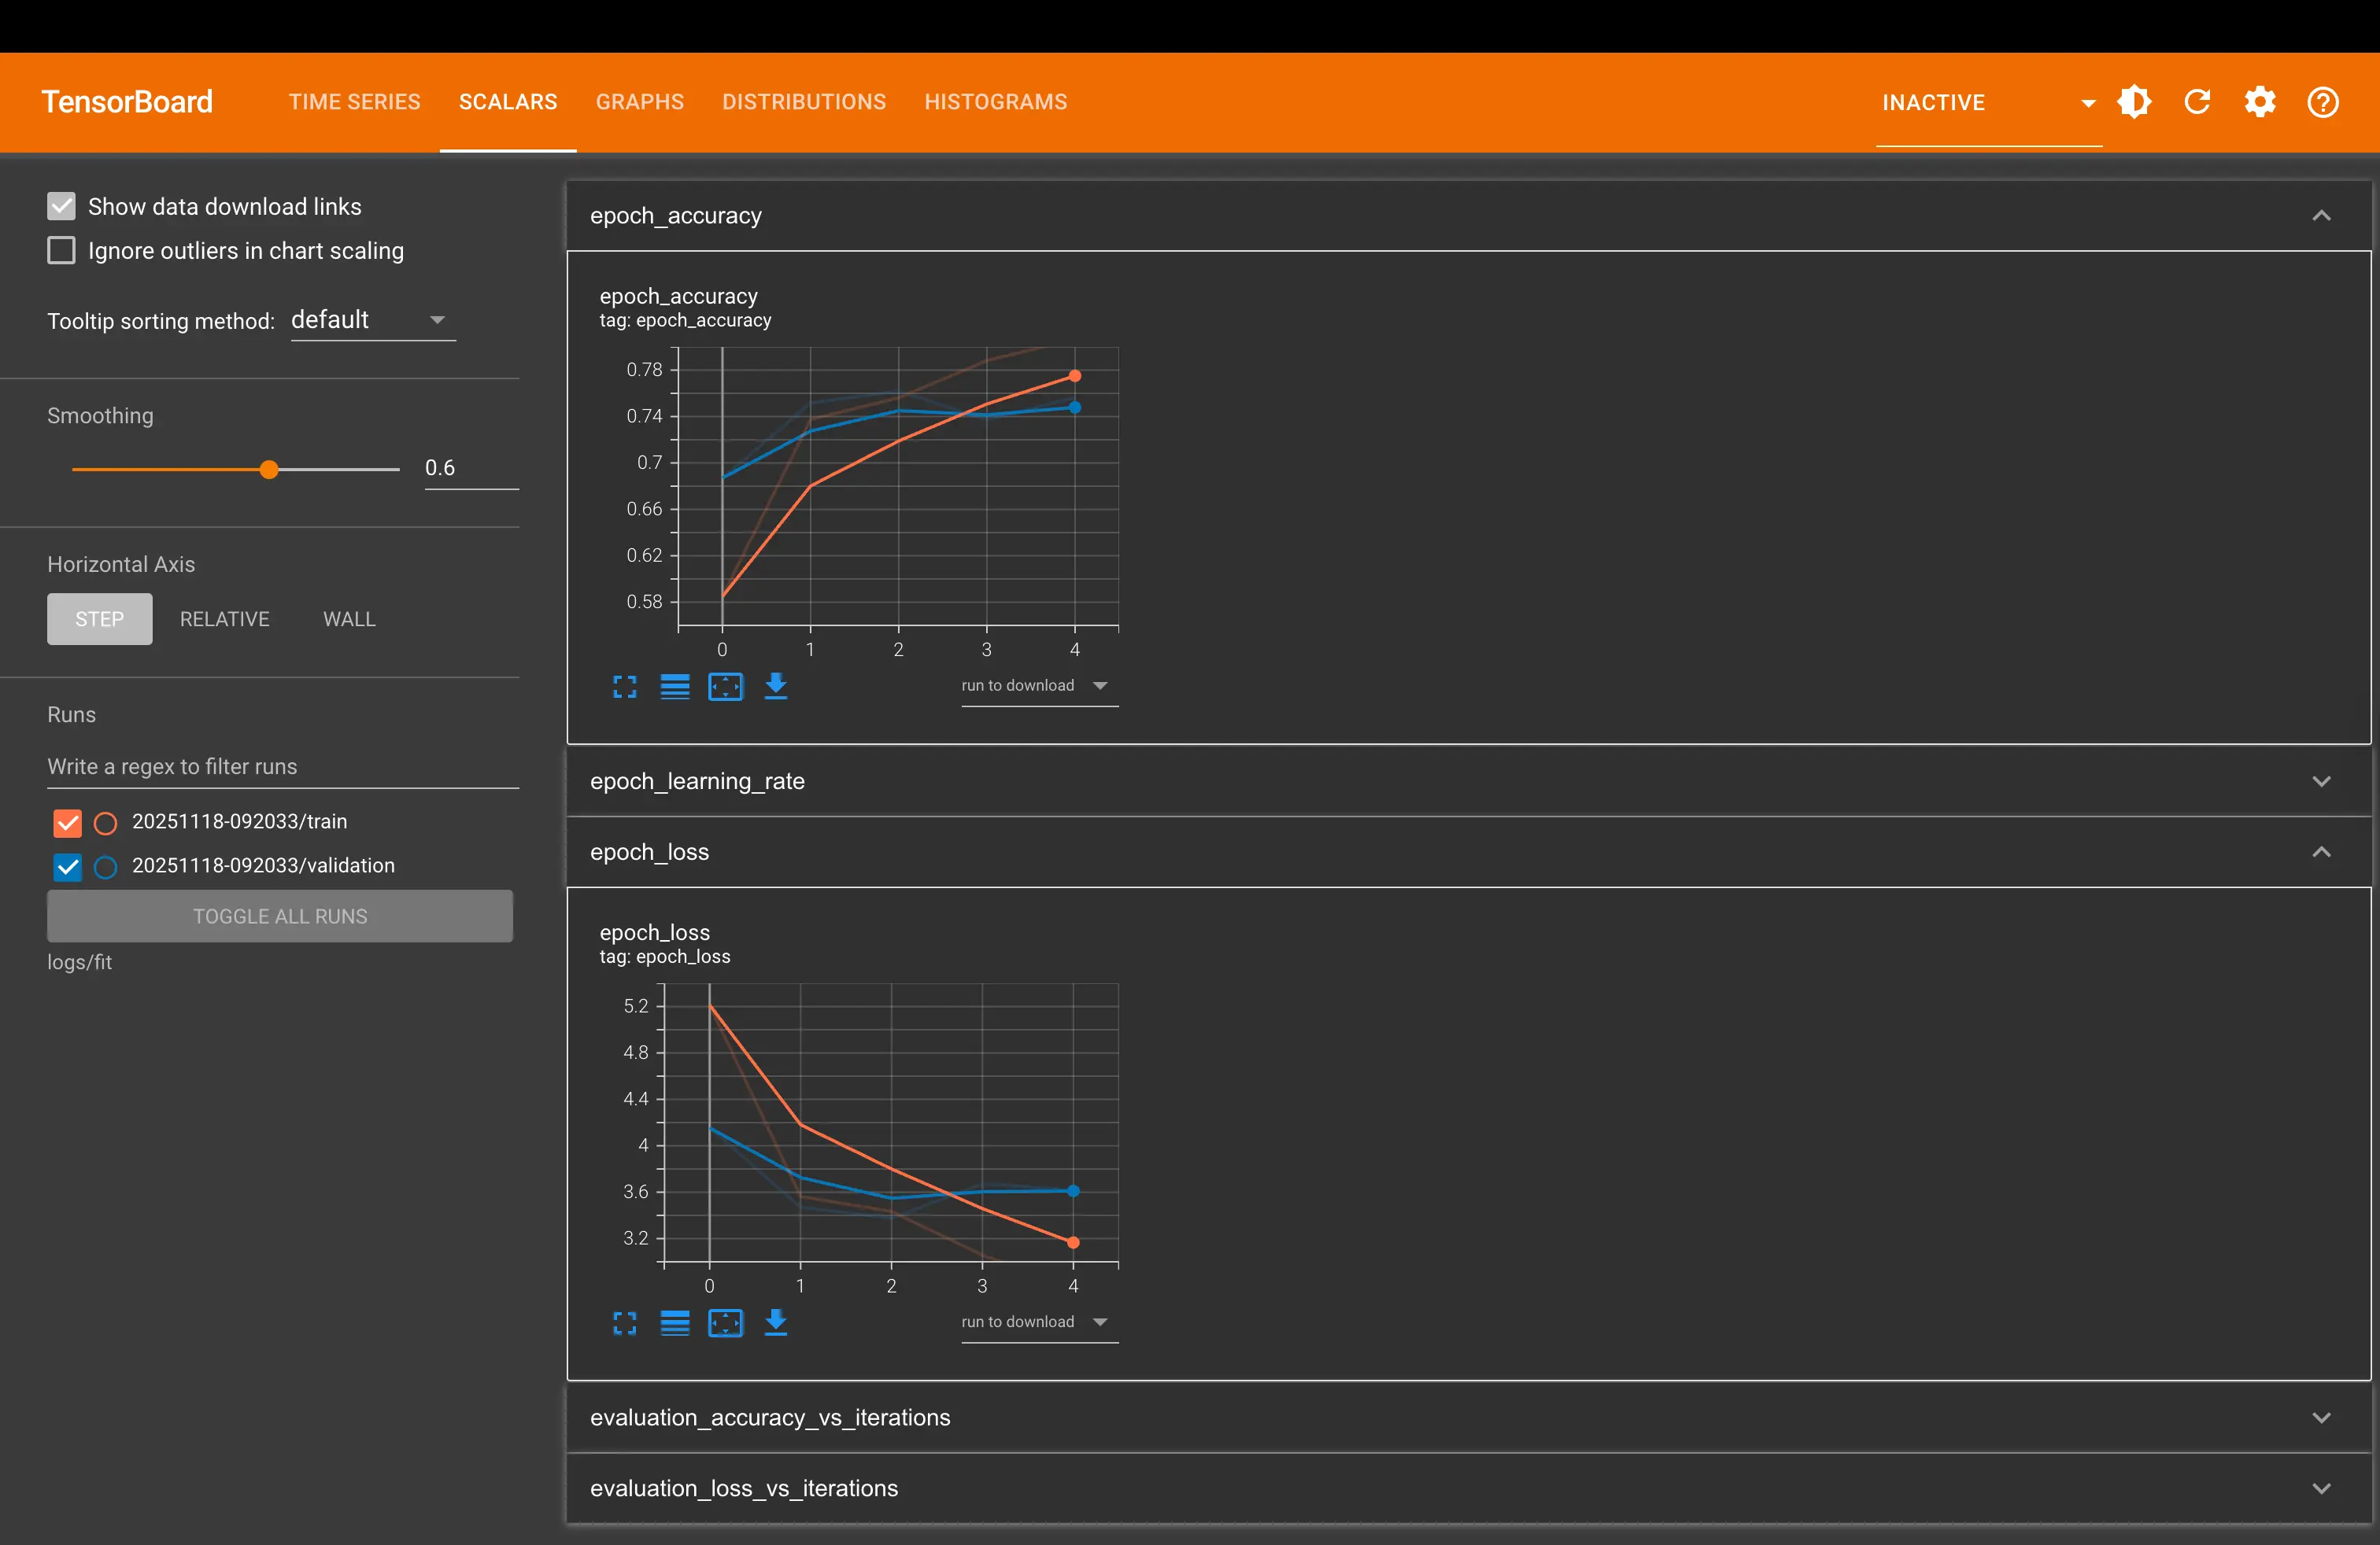Open the settings gear icon
The image size is (2380, 1545).
[x=2260, y=102]
